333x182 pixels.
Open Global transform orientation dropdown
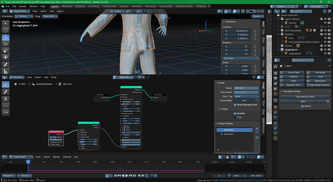117,11
